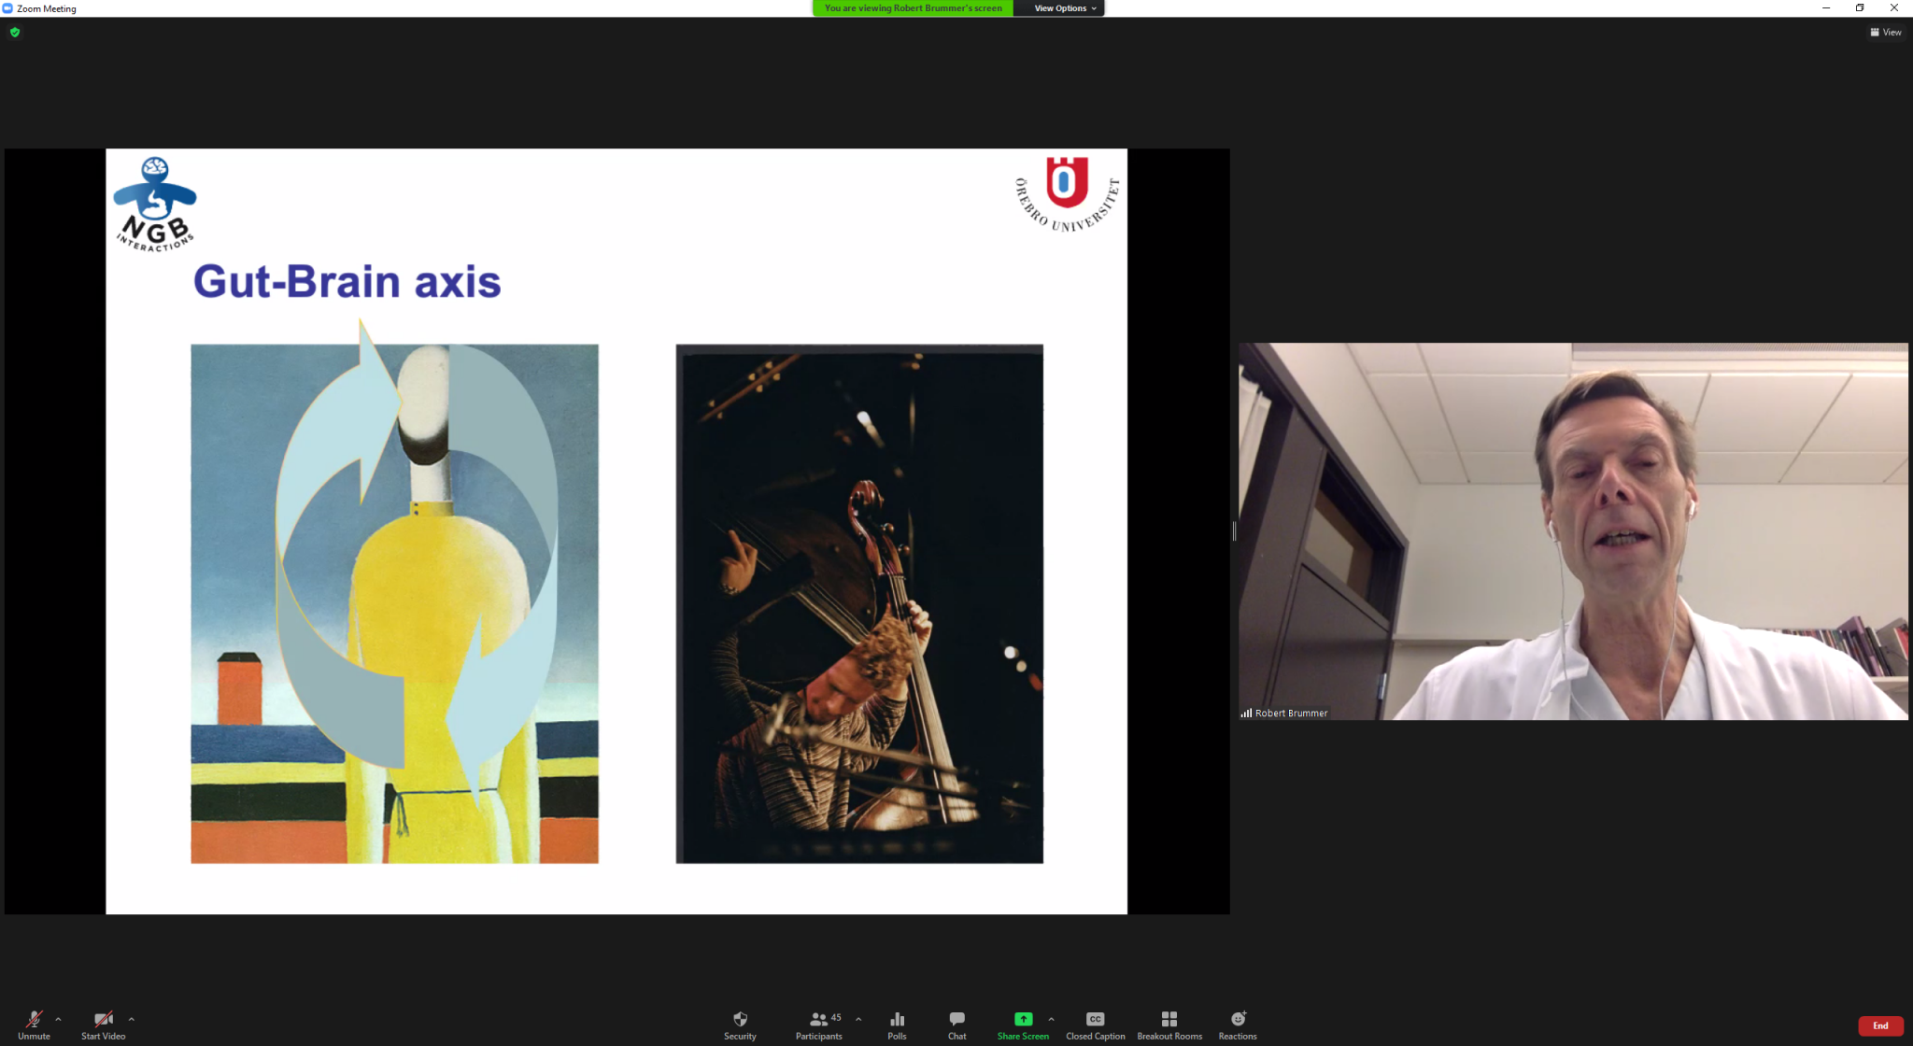The width and height of the screenshot is (1913, 1046).
Task: Expand arrow next to Participants
Action: pos(858,1019)
